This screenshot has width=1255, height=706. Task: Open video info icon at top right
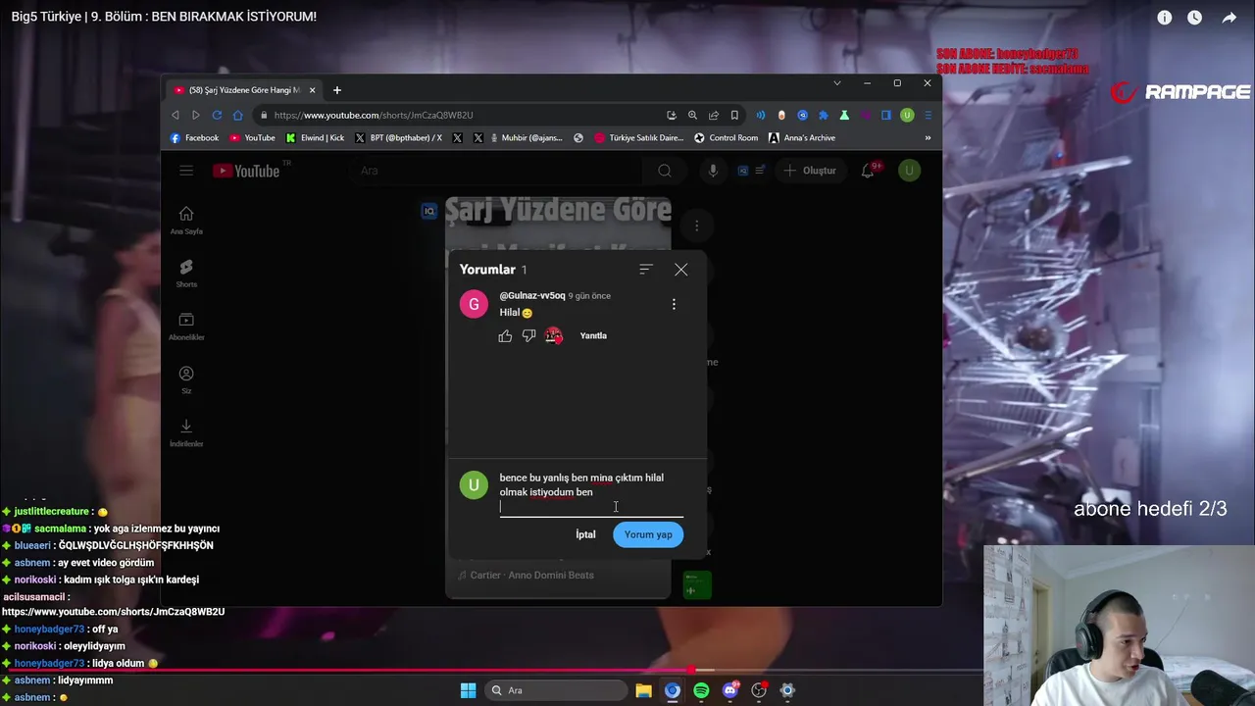[1165, 18]
